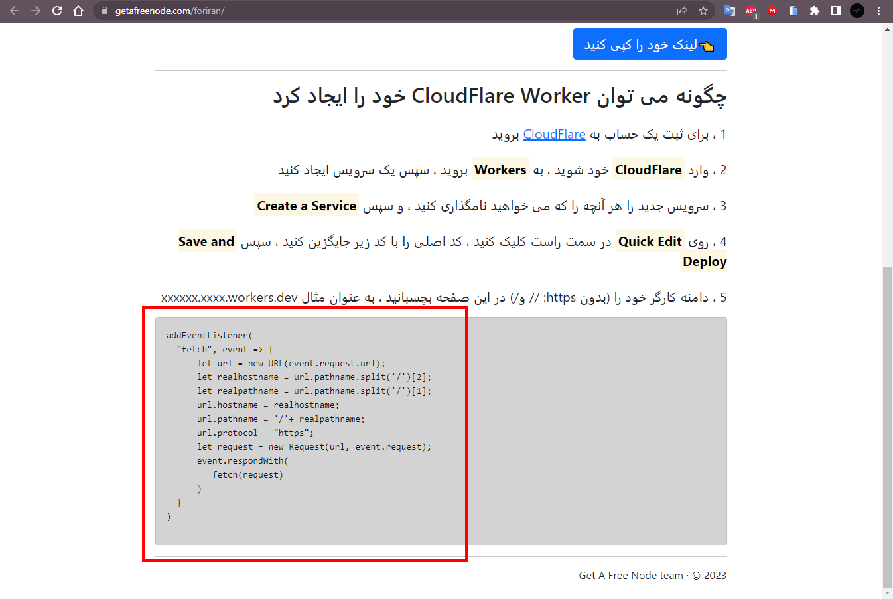The image size is (893, 599).
Task: Click the blue copy-your-link button
Action: (650, 44)
